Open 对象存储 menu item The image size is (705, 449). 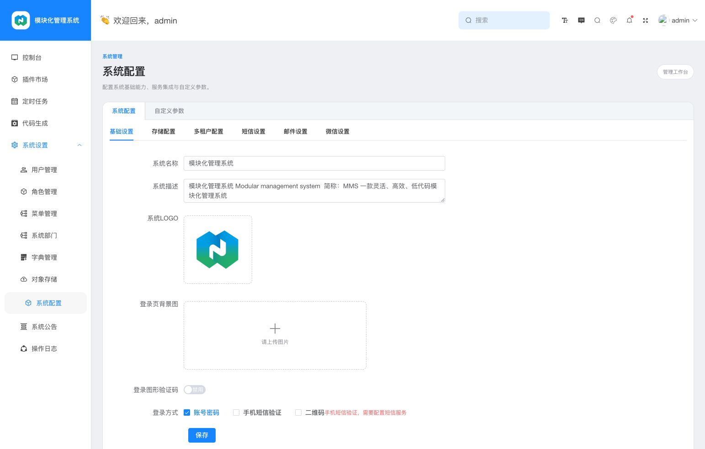[x=45, y=279]
